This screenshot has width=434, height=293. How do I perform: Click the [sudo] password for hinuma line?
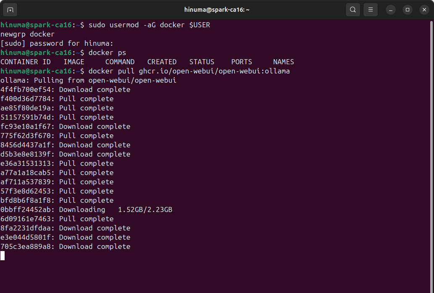point(57,44)
